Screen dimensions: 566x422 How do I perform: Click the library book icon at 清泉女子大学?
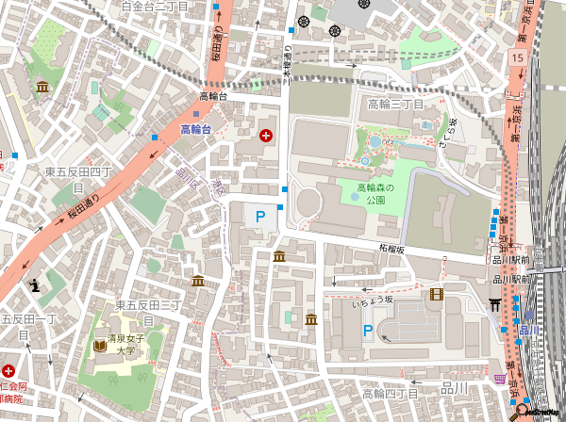[x=99, y=345]
